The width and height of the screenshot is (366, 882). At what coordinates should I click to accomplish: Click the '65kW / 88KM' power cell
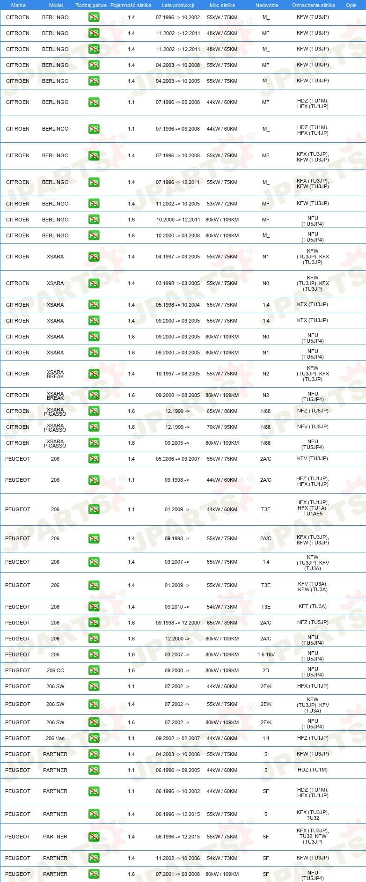tap(222, 411)
